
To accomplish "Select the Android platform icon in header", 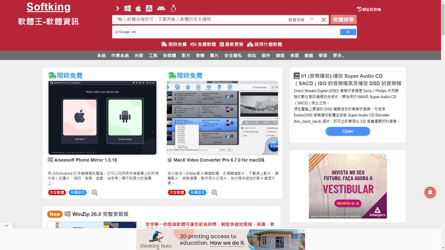I will click(161, 8).
